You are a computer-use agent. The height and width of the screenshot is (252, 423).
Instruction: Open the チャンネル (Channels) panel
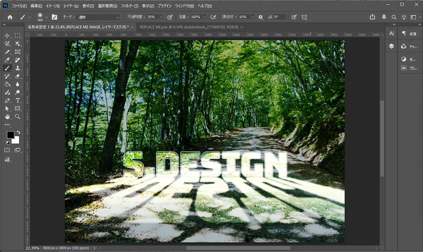[x=409, y=47]
